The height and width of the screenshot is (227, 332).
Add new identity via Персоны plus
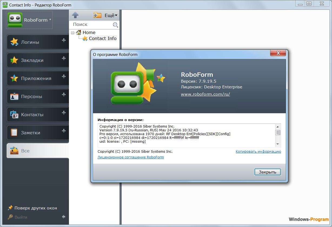64,95
